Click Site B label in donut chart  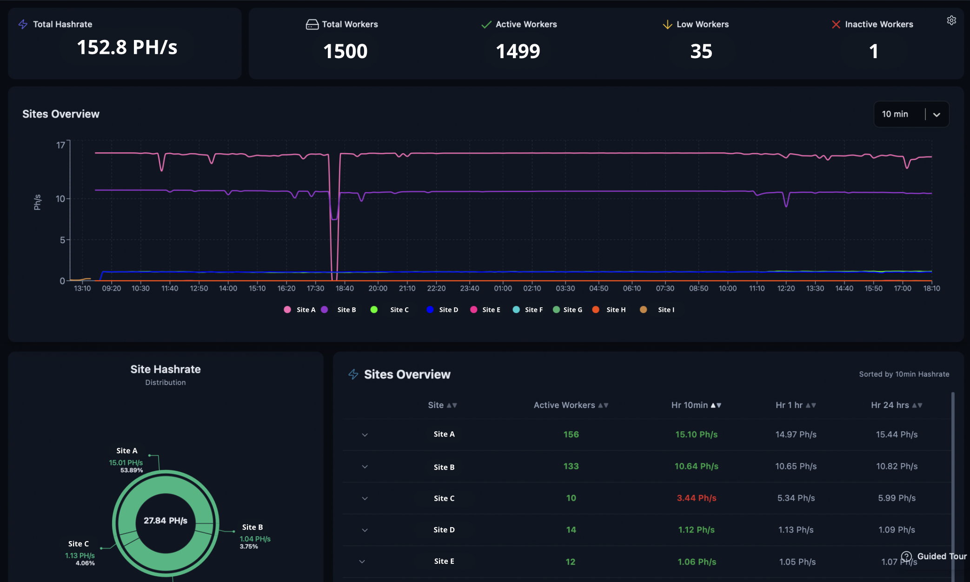pos(252,527)
